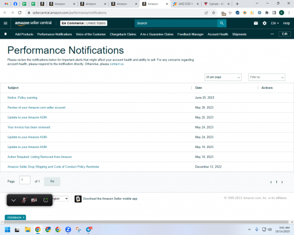This screenshot has height=235, width=294.
Task: Open Zoom from the Windows taskbar
Action: pos(68,230)
